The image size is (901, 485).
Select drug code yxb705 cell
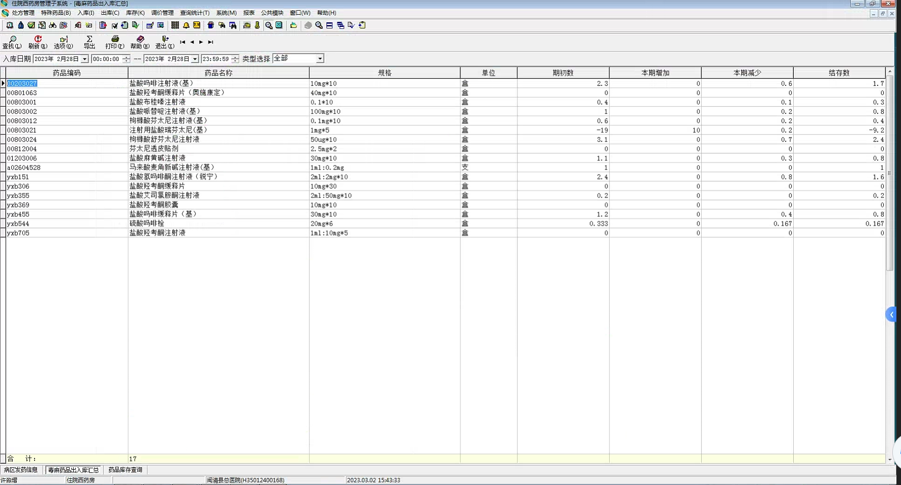pyautogui.click(x=67, y=233)
